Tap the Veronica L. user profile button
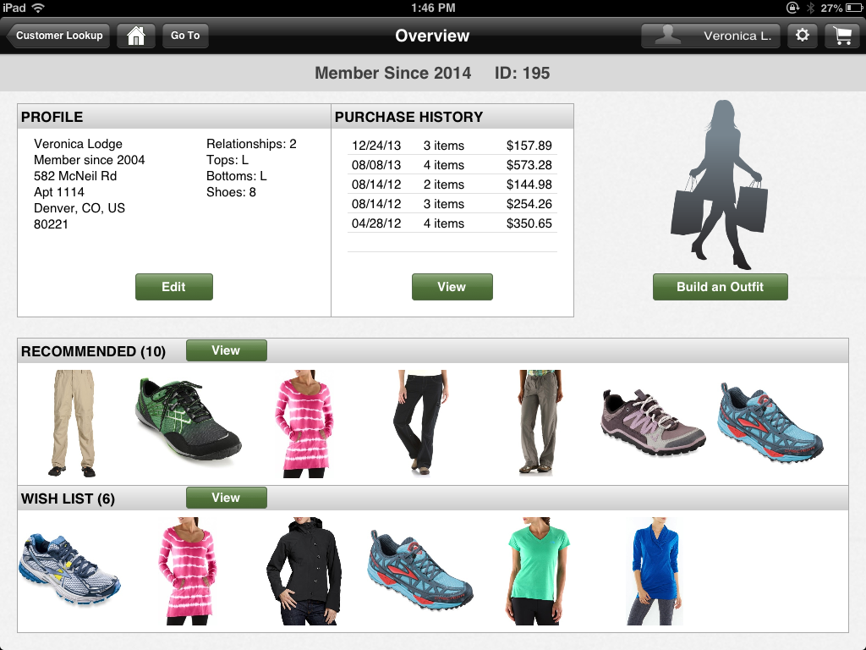Image resolution: width=866 pixels, height=650 pixels. [711, 36]
